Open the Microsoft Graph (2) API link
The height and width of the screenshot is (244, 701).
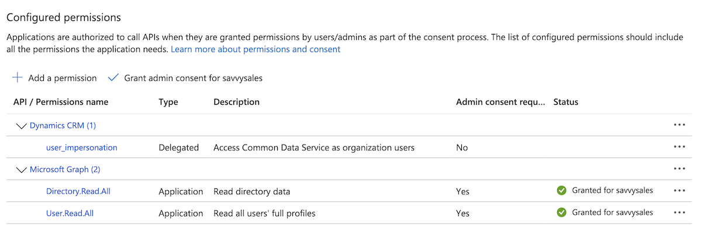tap(65, 170)
